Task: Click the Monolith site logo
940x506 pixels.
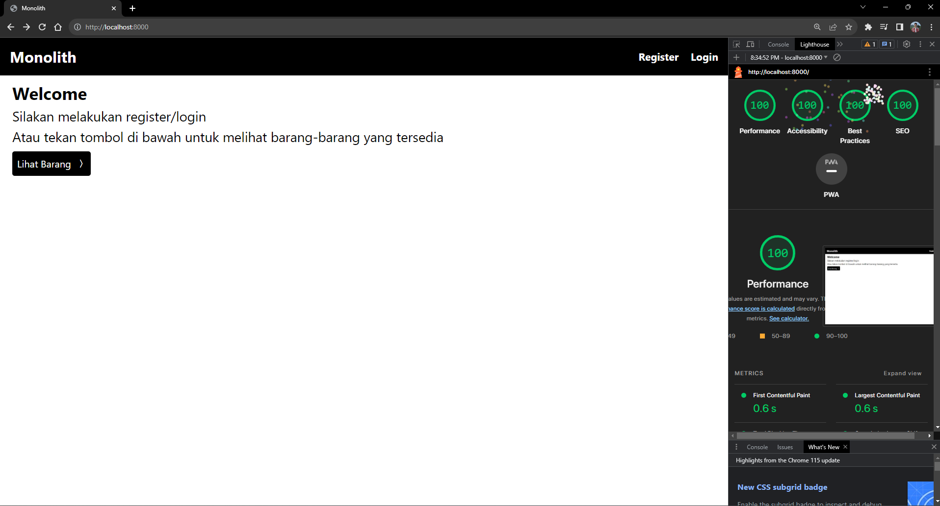Action: (43, 57)
